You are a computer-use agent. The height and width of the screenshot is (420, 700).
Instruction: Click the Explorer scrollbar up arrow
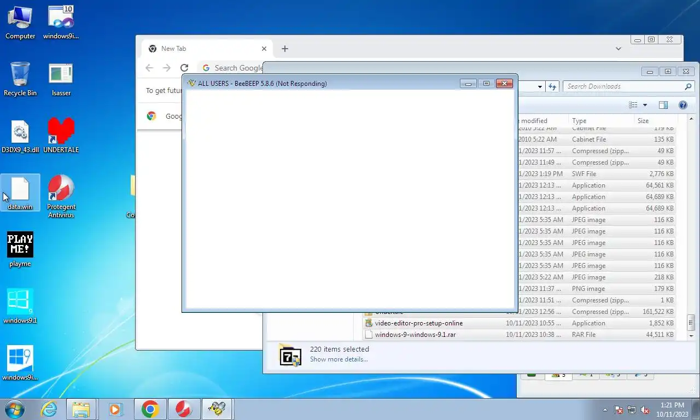pyautogui.click(x=691, y=119)
